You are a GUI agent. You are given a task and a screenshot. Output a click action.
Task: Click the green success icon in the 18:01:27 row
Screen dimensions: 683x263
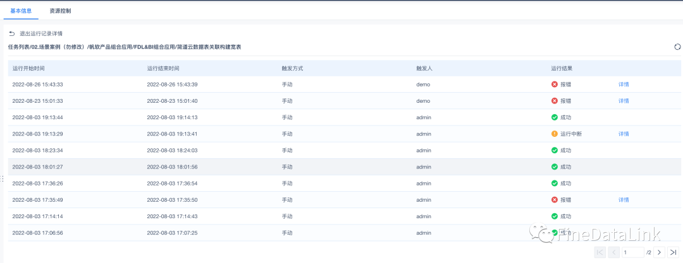click(x=555, y=167)
